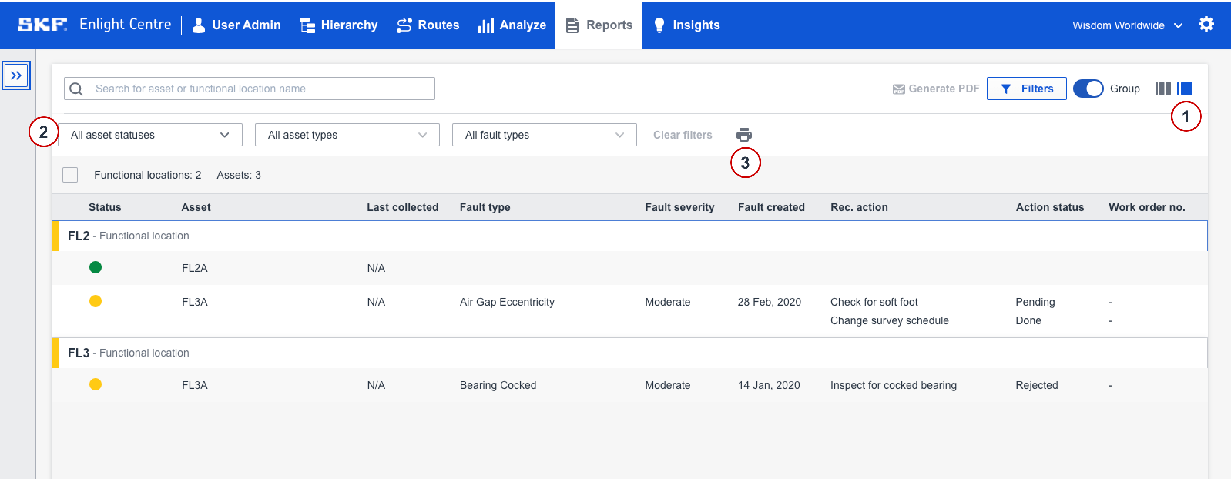This screenshot has width=1231, height=479.
Task: Click the SKF logo
Action: pos(42,24)
